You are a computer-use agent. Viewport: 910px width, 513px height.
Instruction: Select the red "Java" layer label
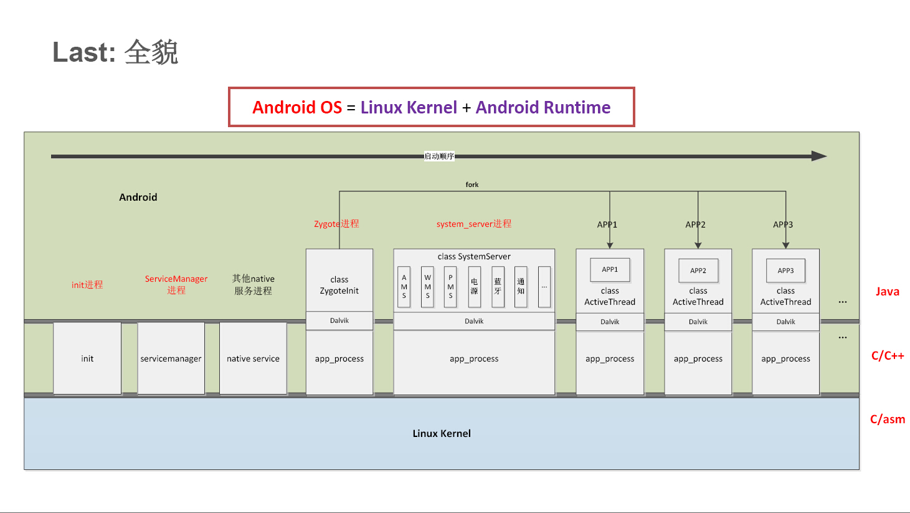click(x=888, y=292)
